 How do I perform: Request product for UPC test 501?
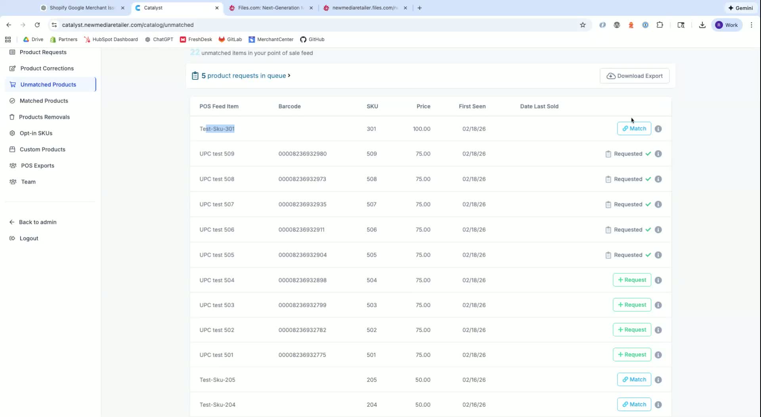[x=632, y=355]
